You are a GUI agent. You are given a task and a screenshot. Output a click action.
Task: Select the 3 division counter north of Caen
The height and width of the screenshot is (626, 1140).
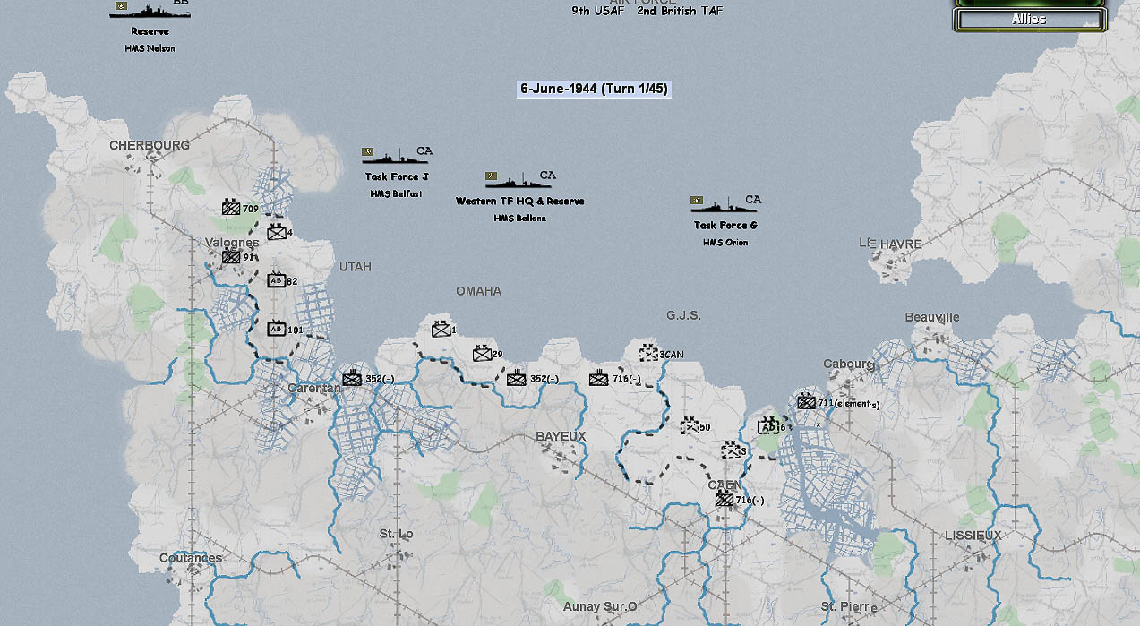pos(732,450)
